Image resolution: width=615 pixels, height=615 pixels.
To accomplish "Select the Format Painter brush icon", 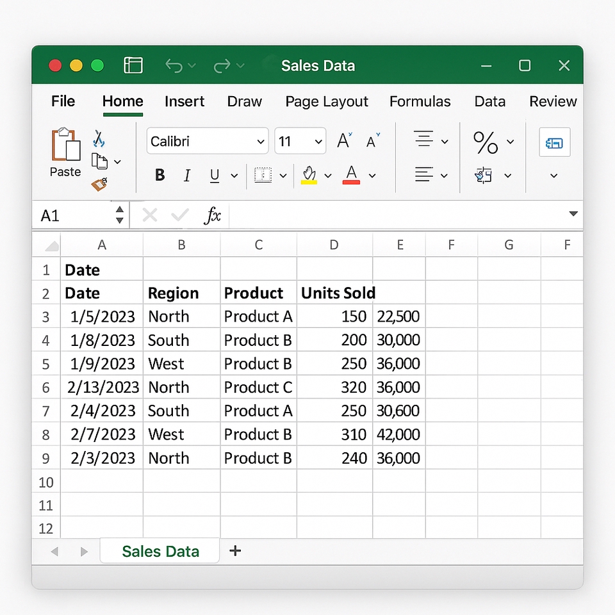I will (x=99, y=184).
